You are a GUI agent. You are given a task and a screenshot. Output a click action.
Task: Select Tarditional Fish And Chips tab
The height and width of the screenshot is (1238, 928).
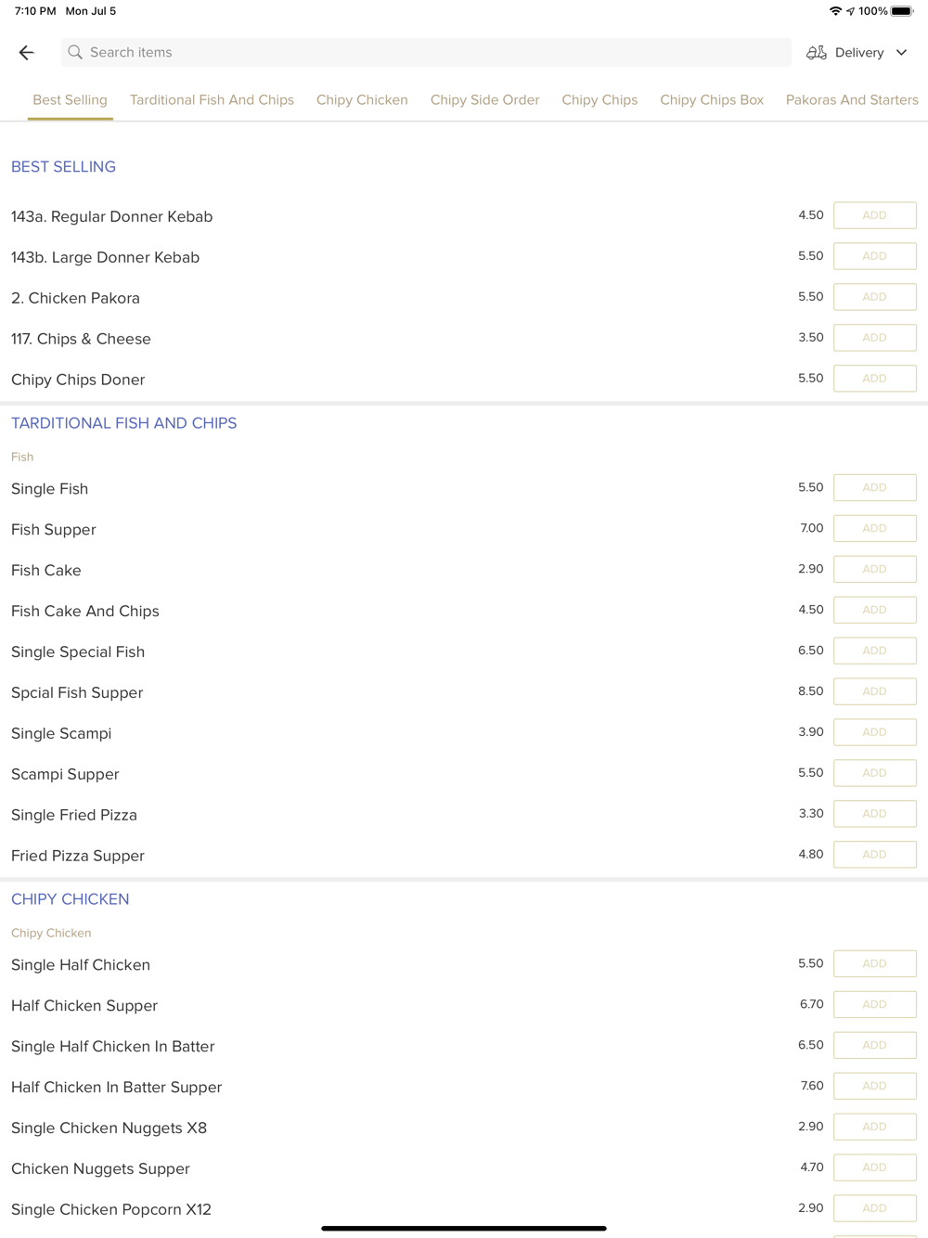tap(212, 100)
